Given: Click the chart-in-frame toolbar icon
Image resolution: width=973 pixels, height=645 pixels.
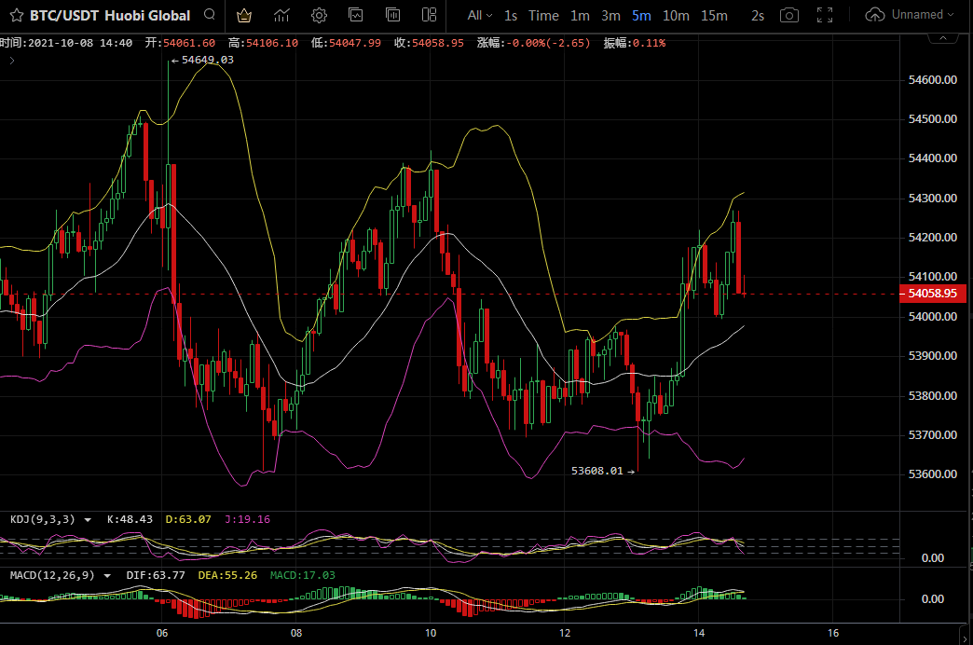Looking at the screenshot, I should pyautogui.click(x=356, y=14).
